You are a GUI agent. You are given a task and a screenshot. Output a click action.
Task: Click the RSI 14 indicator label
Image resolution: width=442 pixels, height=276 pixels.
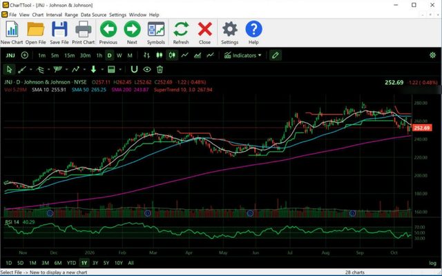pyautogui.click(x=12, y=222)
